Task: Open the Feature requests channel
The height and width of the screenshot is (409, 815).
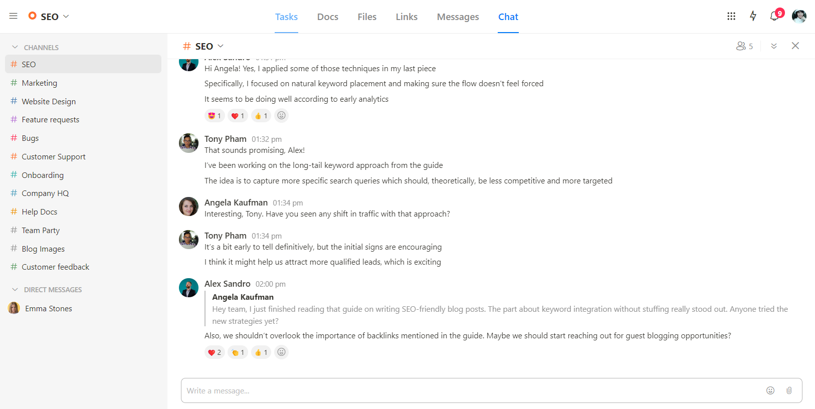Action: tap(83, 119)
